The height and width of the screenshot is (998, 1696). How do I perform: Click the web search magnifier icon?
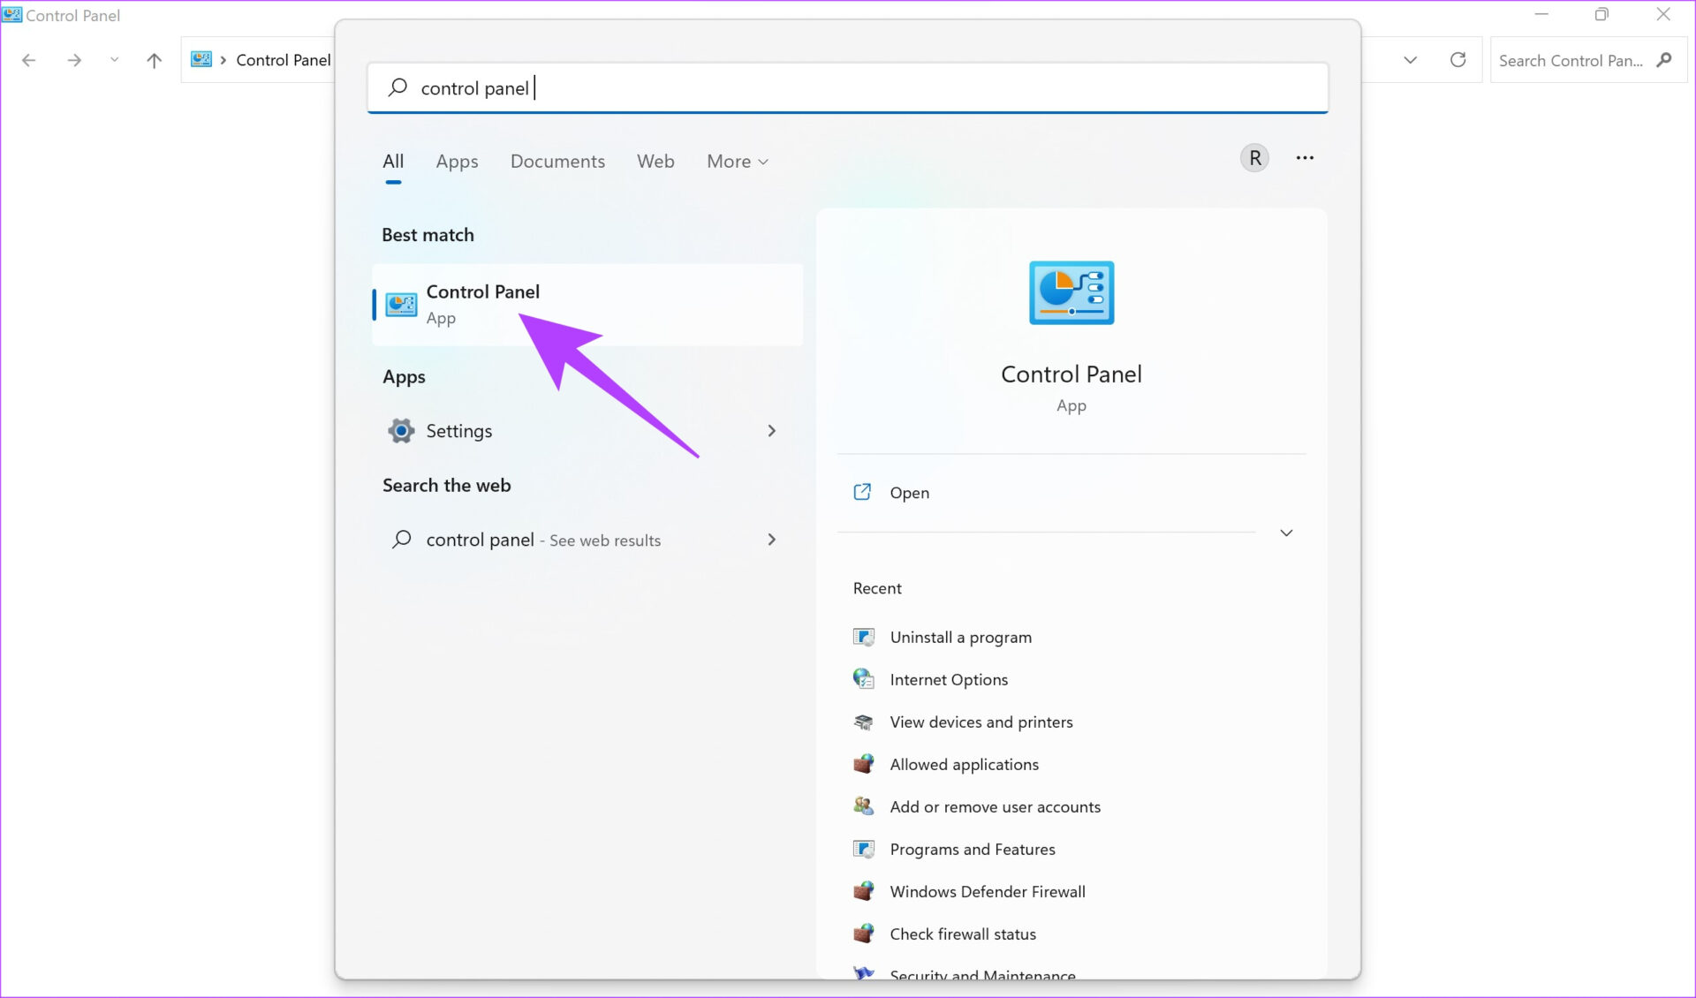[x=401, y=540]
